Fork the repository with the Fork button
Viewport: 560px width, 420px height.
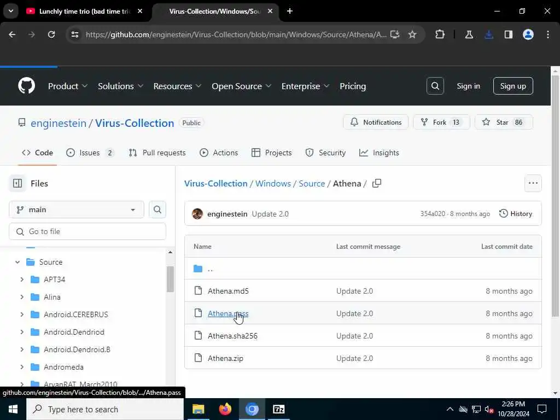tap(441, 122)
